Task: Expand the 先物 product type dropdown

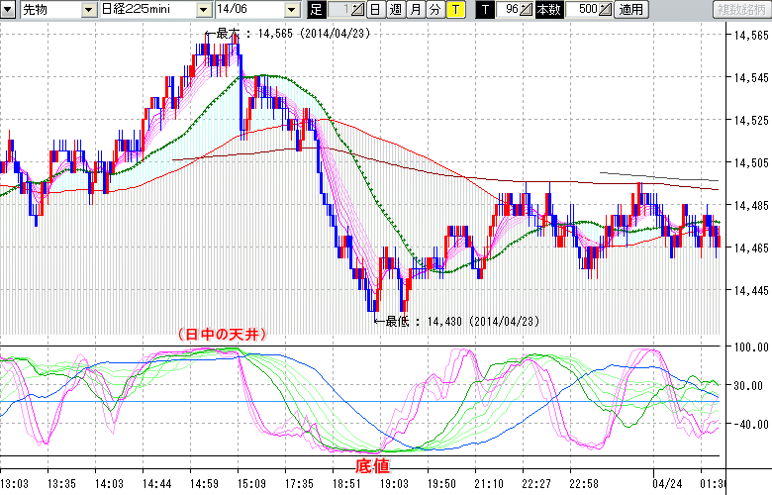Action: tap(89, 10)
